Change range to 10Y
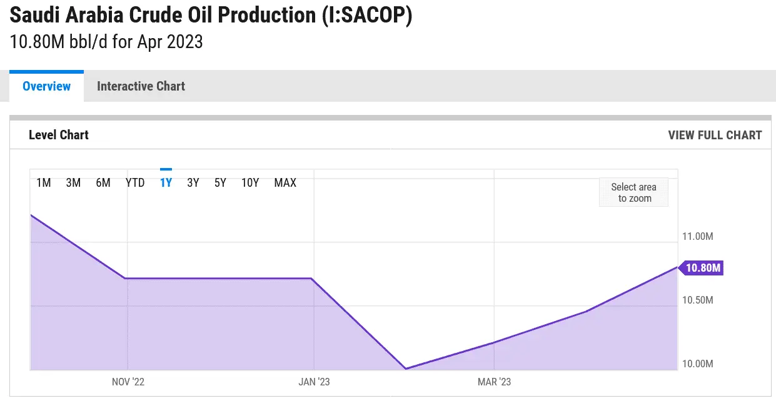The image size is (776, 406). click(x=250, y=183)
